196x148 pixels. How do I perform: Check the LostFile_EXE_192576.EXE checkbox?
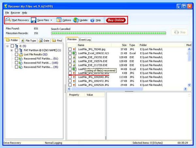click(70, 61)
